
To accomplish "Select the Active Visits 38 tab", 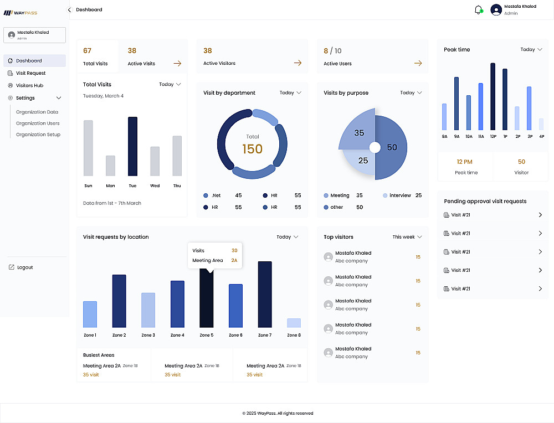I will point(153,56).
